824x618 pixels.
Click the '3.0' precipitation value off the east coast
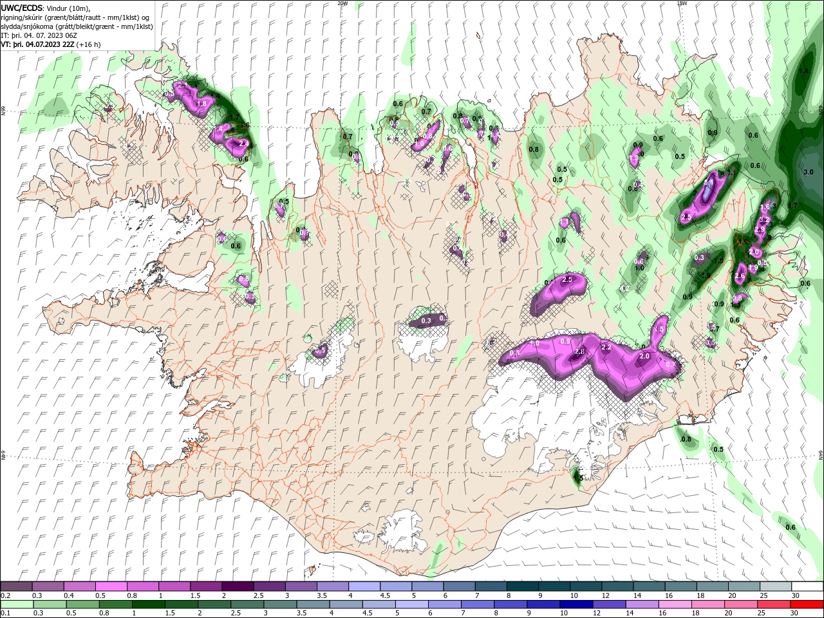(x=809, y=173)
